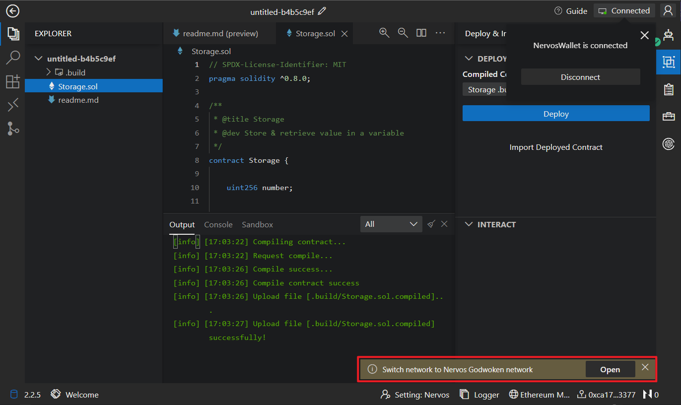Switch to the Console tab

pos(218,224)
